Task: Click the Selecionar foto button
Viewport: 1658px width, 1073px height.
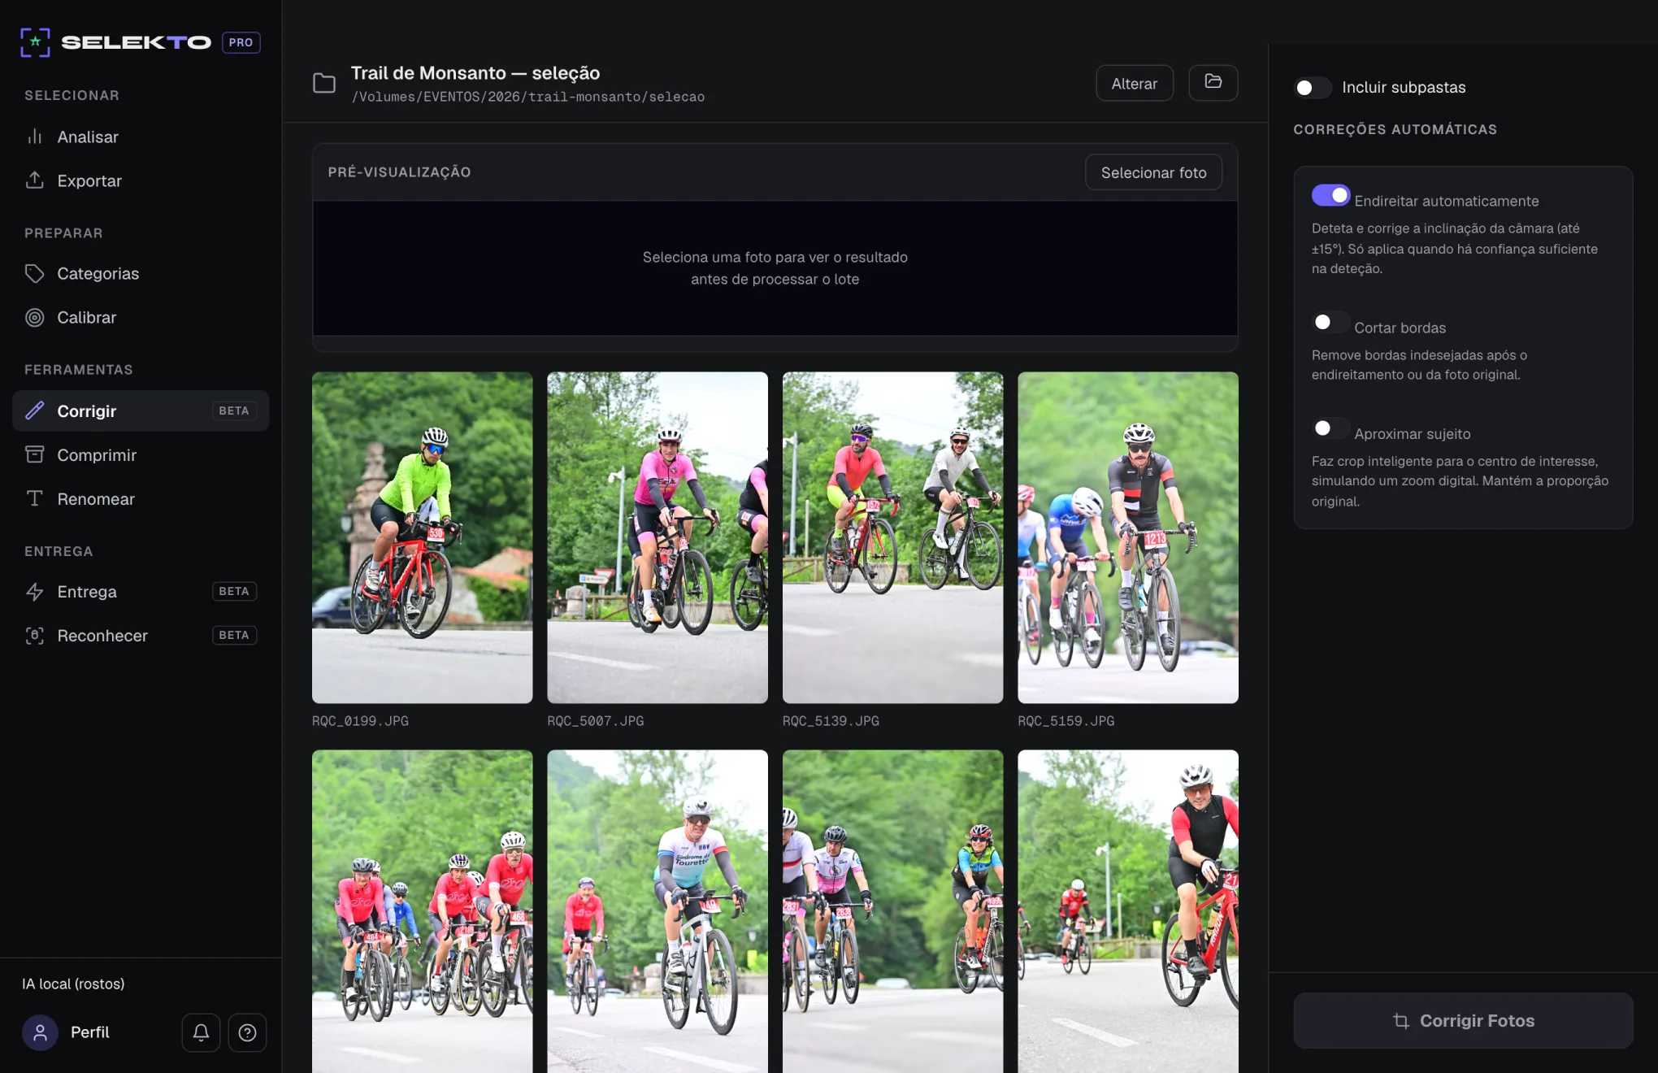Action: tap(1153, 172)
